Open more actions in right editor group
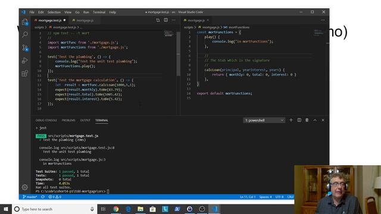Viewport: 381px width, 214px height. point(323,20)
